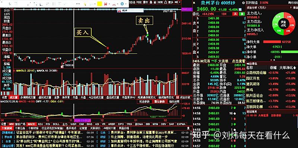The image size is (298, 148).
Task: Click the 指标说明 button
Action: pos(174,102)
